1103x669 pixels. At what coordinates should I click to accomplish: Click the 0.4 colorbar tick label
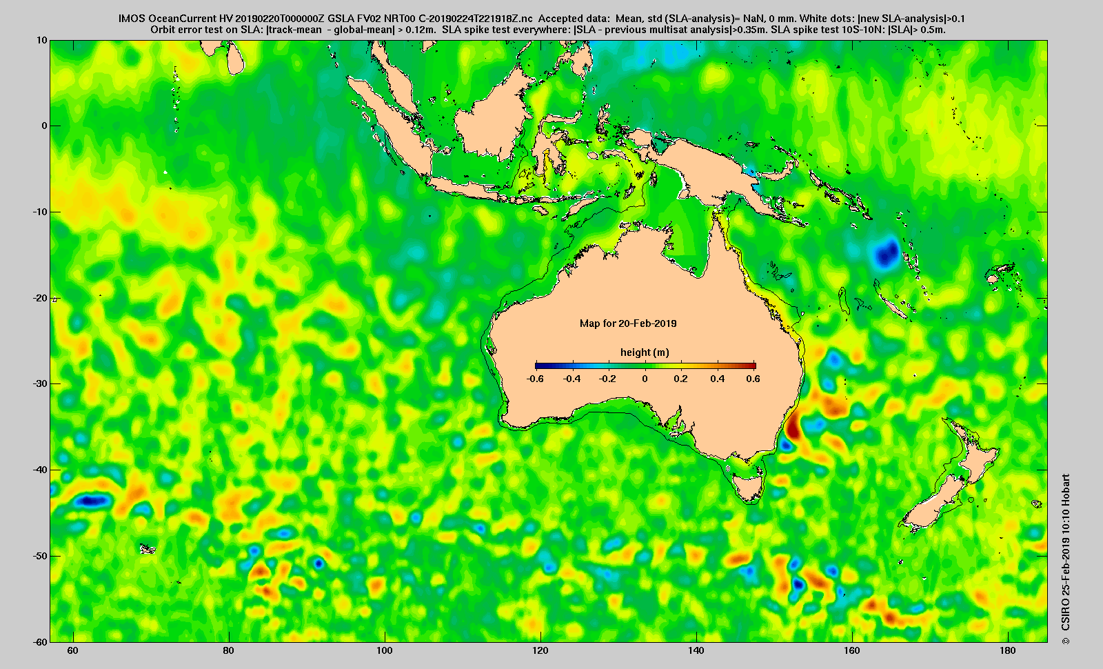[x=718, y=379]
